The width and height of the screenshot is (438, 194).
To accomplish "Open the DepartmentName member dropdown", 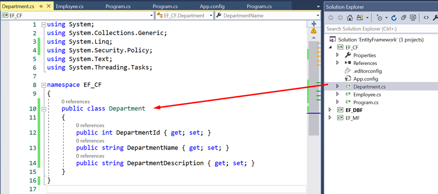I will 267,15.
